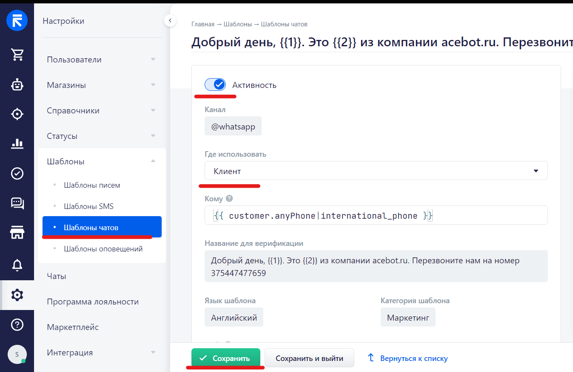Open the Чаты settings section
Screen dimensions: 573x372
pyautogui.click(x=57, y=276)
